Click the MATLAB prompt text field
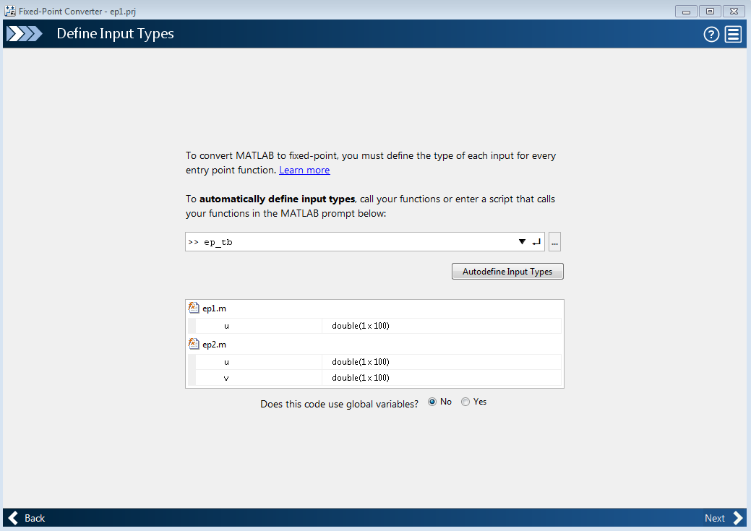The width and height of the screenshot is (751, 531). click(x=347, y=242)
